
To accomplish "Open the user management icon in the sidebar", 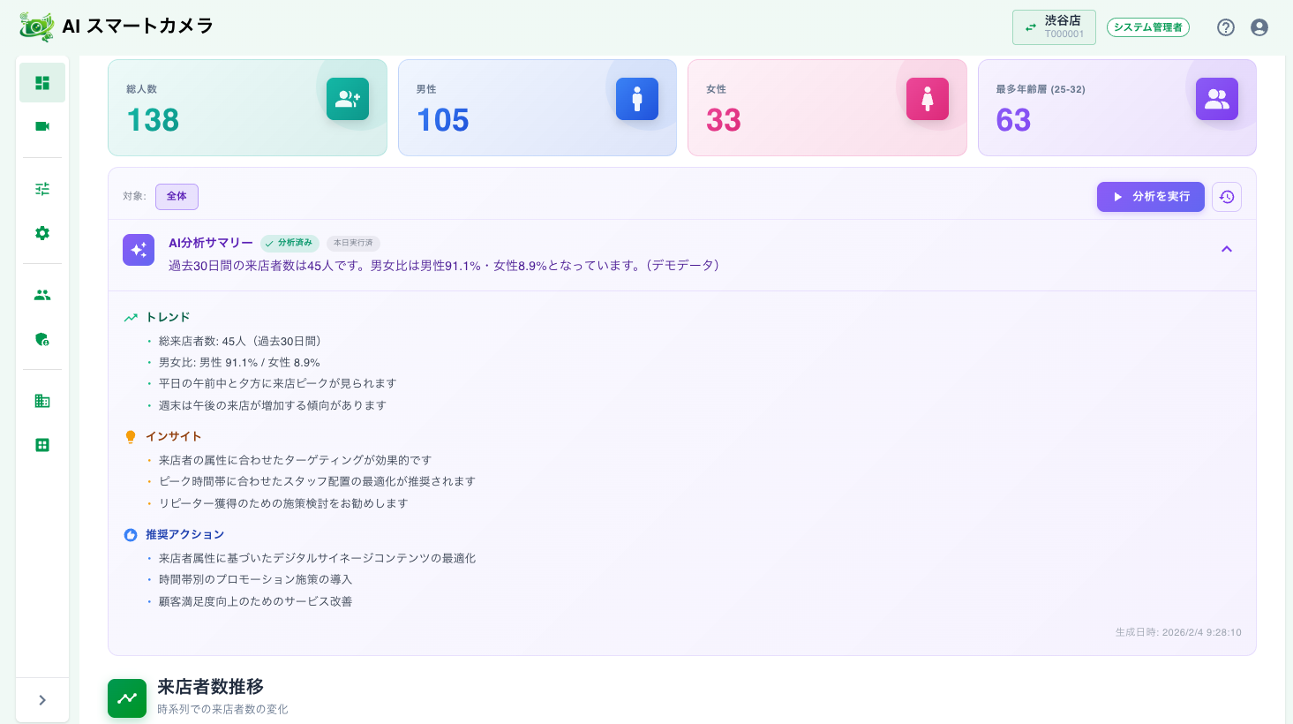I will pyautogui.click(x=41, y=294).
